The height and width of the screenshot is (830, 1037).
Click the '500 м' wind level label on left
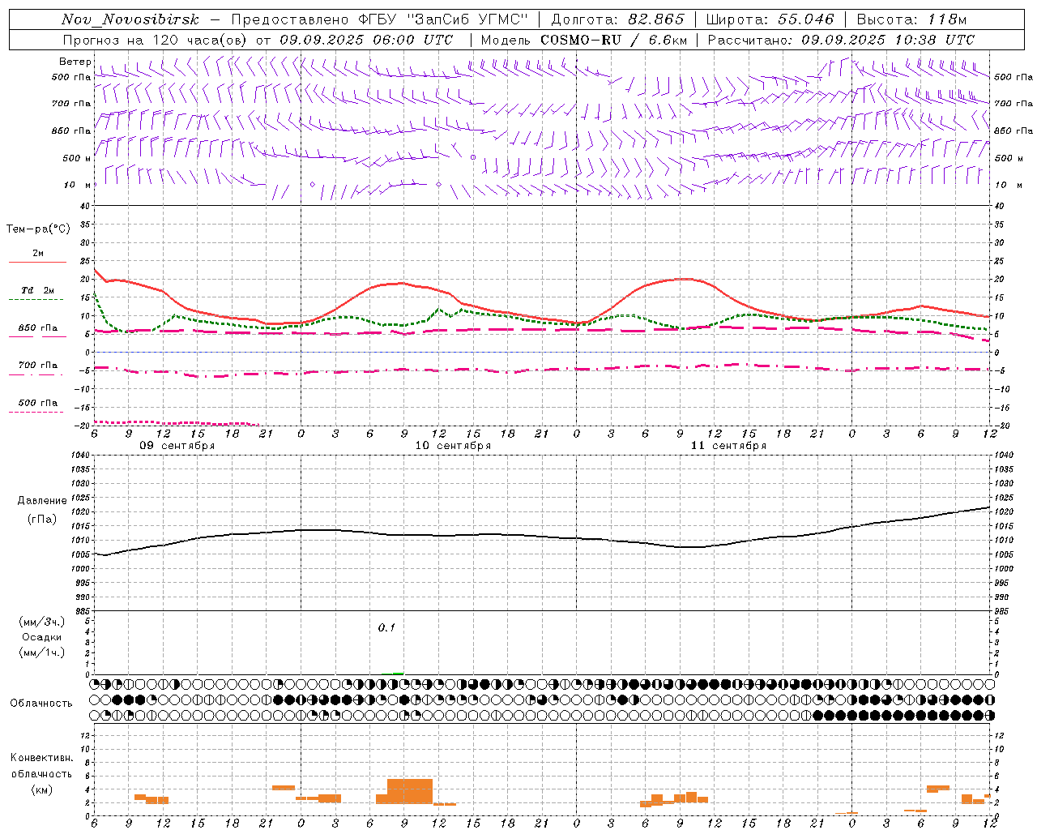(77, 158)
